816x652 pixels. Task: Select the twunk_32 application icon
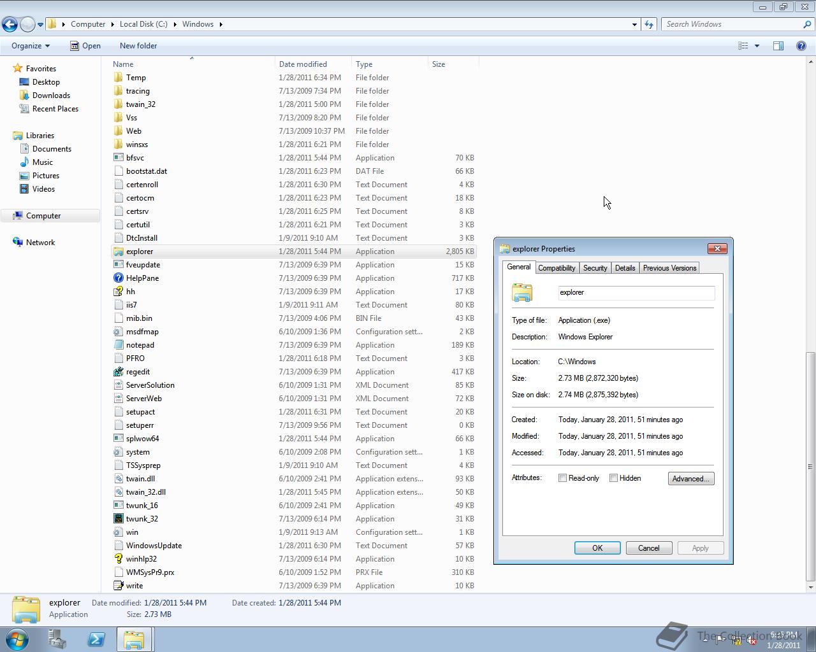[119, 519]
